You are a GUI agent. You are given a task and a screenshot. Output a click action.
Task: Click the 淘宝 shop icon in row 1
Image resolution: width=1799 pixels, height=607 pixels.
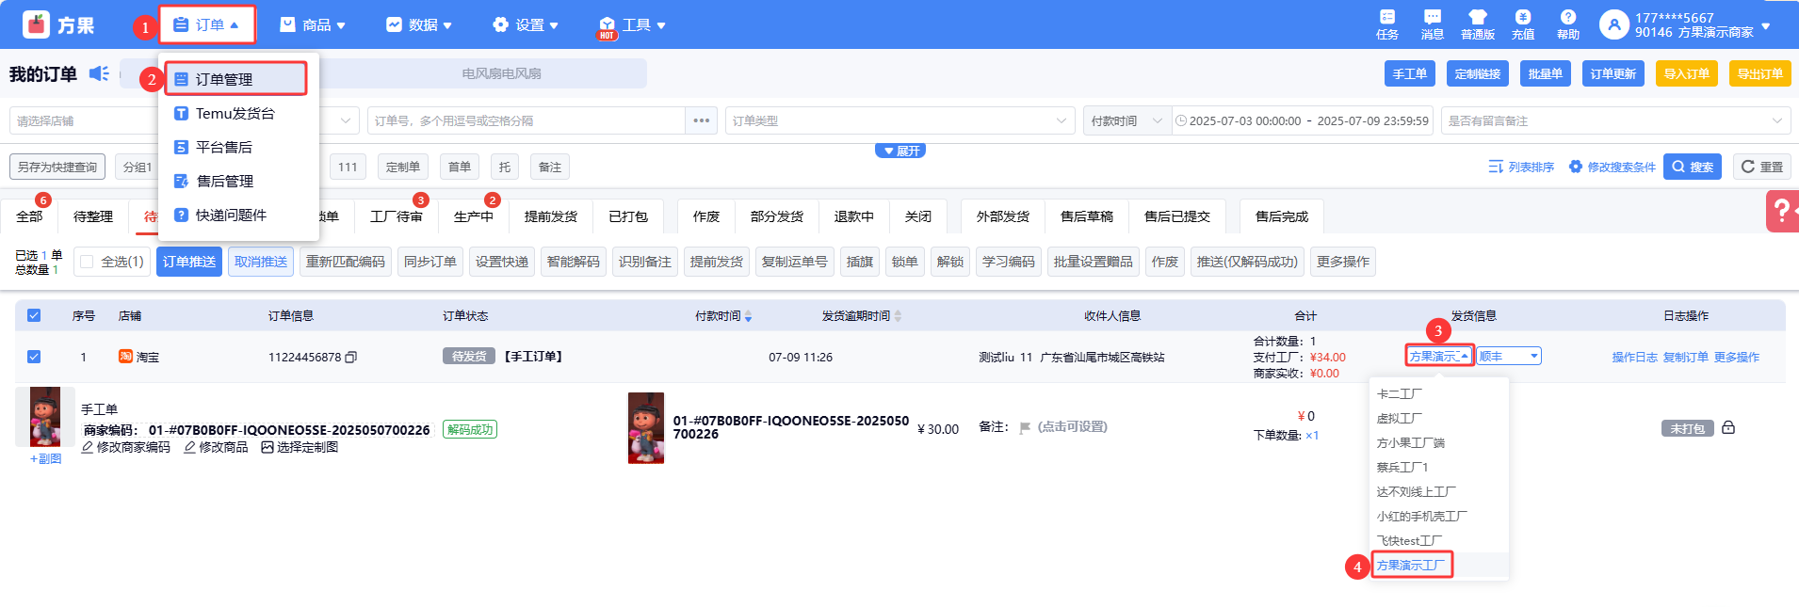[125, 356]
